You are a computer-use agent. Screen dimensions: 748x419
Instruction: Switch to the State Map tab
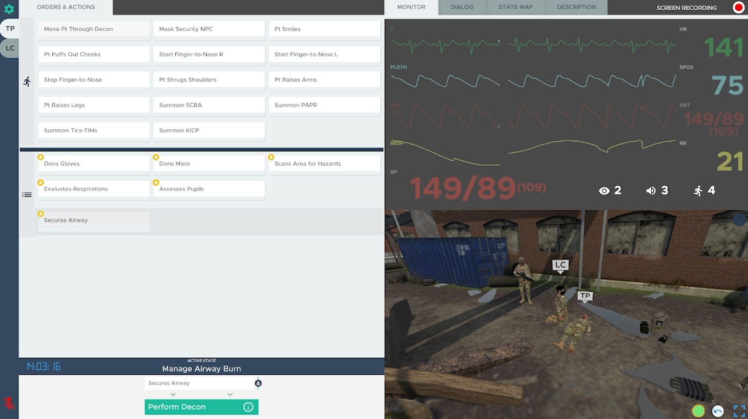[x=515, y=7]
